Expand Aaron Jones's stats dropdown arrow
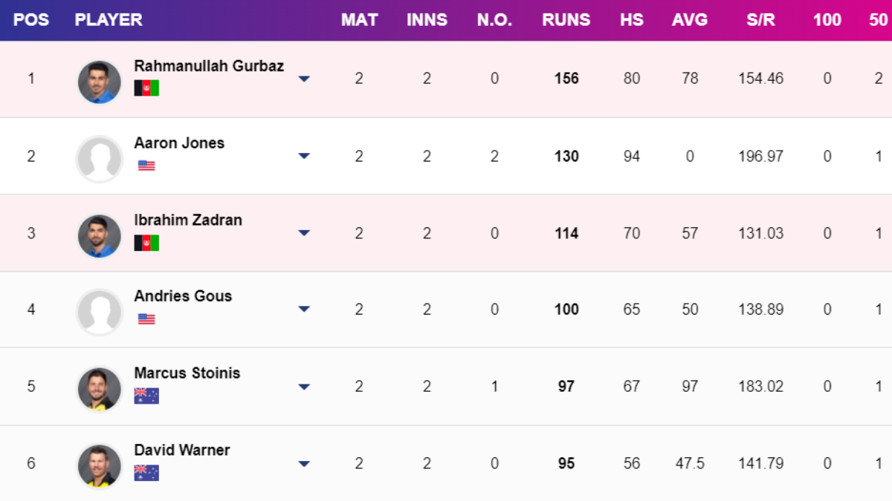This screenshot has height=501, width=892. [304, 156]
